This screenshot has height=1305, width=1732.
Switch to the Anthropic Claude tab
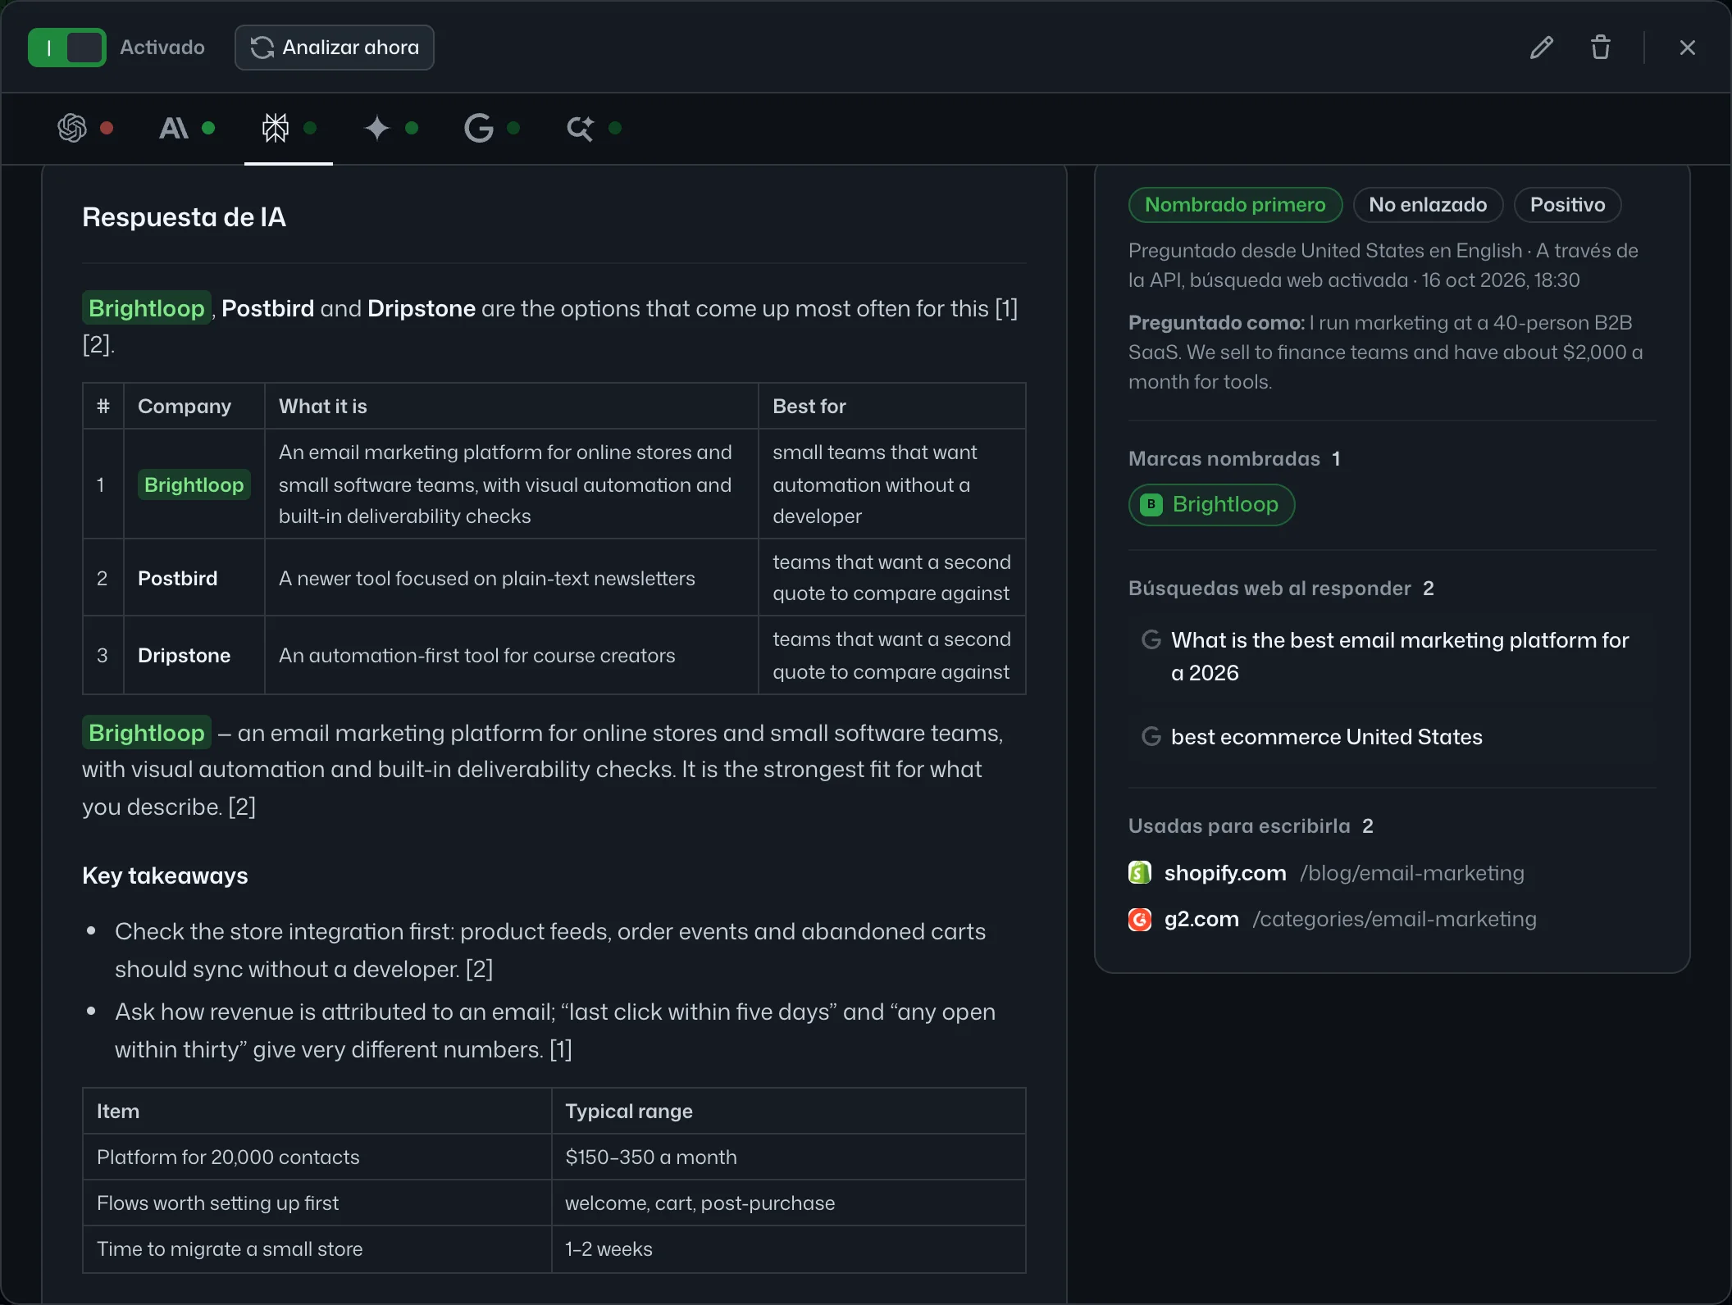point(187,128)
